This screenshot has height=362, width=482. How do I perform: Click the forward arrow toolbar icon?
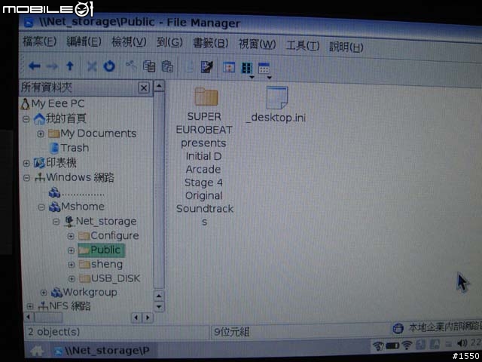(52, 66)
